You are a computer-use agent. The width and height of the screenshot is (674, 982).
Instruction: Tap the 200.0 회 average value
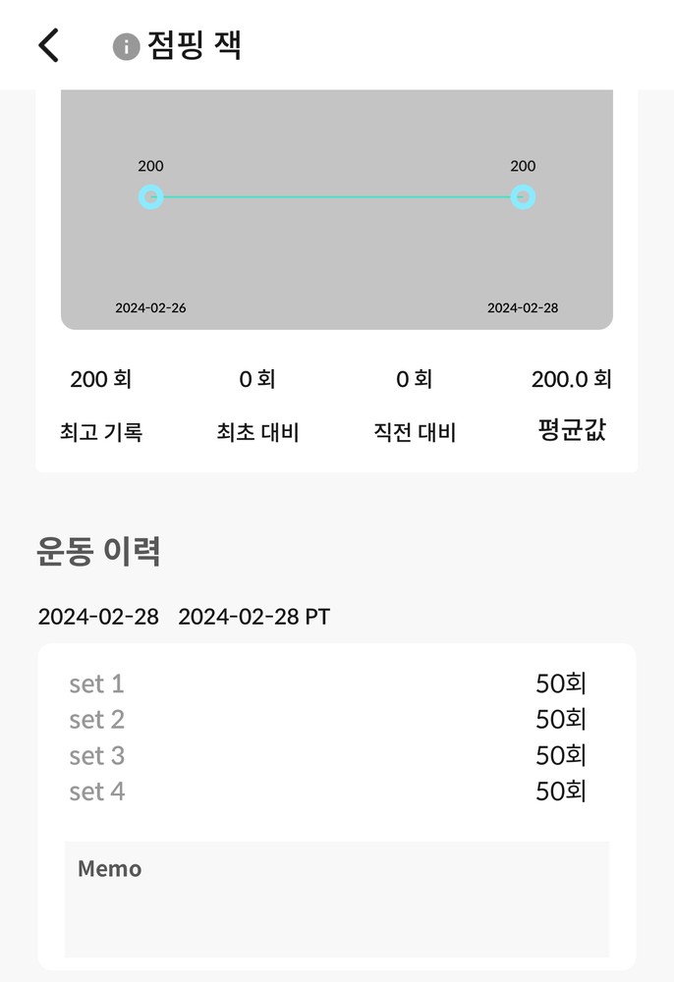tap(572, 379)
